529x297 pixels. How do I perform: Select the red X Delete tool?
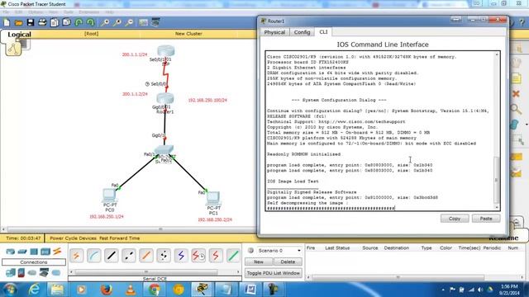tap(516, 94)
